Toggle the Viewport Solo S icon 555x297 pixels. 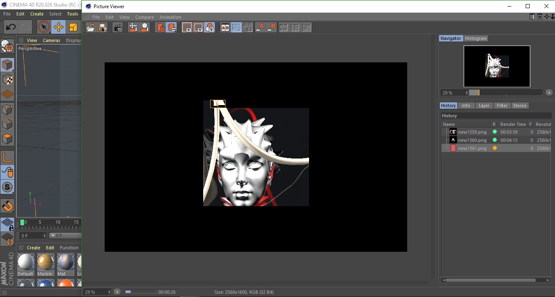(7, 187)
